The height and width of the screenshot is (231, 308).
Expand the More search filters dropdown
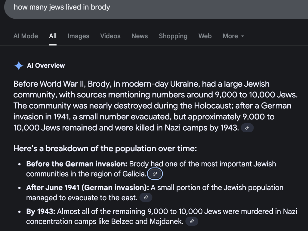(x=233, y=36)
